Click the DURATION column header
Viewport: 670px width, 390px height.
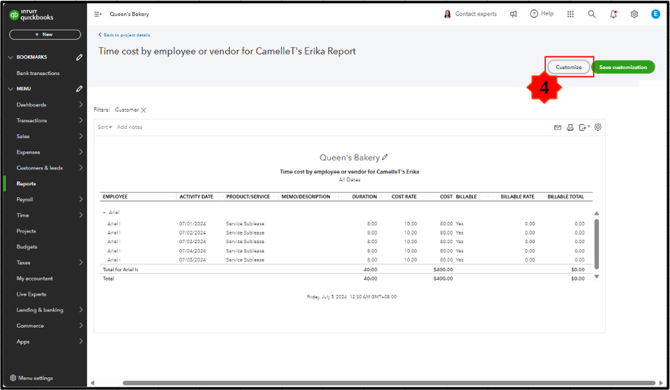click(364, 197)
